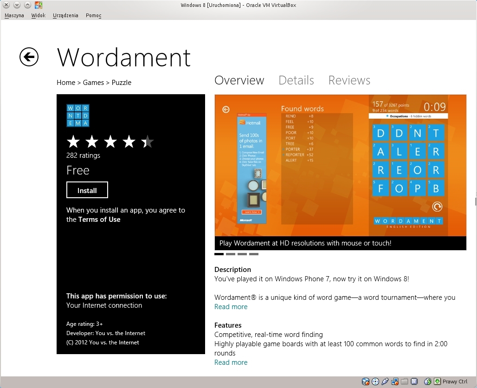
Task: Maximize the VirtualBox window
Action: (27, 5)
